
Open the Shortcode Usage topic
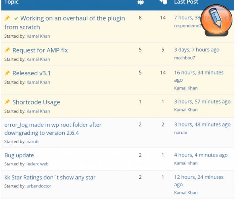(36, 102)
